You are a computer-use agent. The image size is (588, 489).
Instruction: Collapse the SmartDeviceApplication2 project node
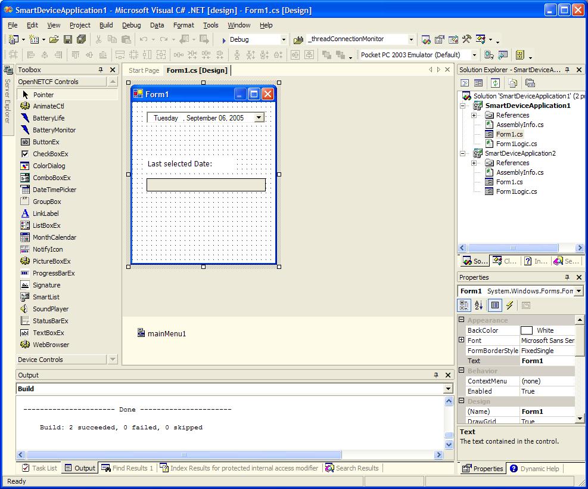pyautogui.click(x=463, y=153)
